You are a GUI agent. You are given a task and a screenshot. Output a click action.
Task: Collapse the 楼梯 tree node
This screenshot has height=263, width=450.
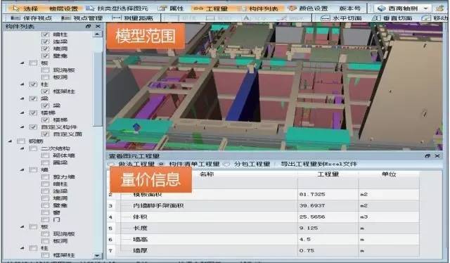[x=22, y=113]
